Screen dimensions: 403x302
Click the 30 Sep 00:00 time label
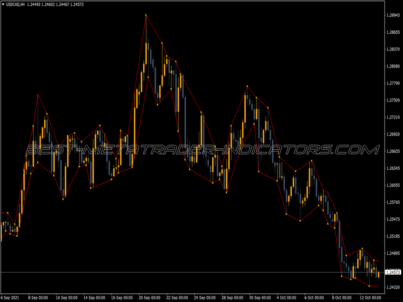[x=260, y=298]
